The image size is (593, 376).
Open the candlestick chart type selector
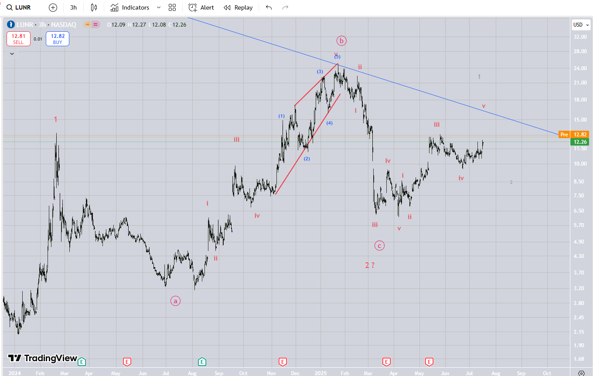point(94,7)
